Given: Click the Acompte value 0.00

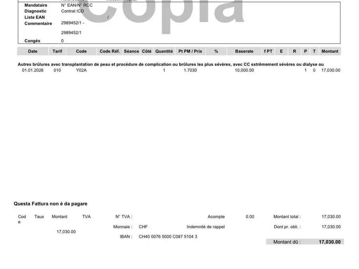Looking at the screenshot, I should tap(250, 217).
